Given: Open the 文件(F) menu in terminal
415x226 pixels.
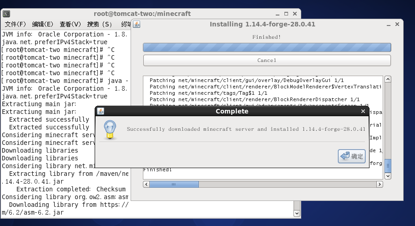Looking at the screenshot, I should (15, 24).
